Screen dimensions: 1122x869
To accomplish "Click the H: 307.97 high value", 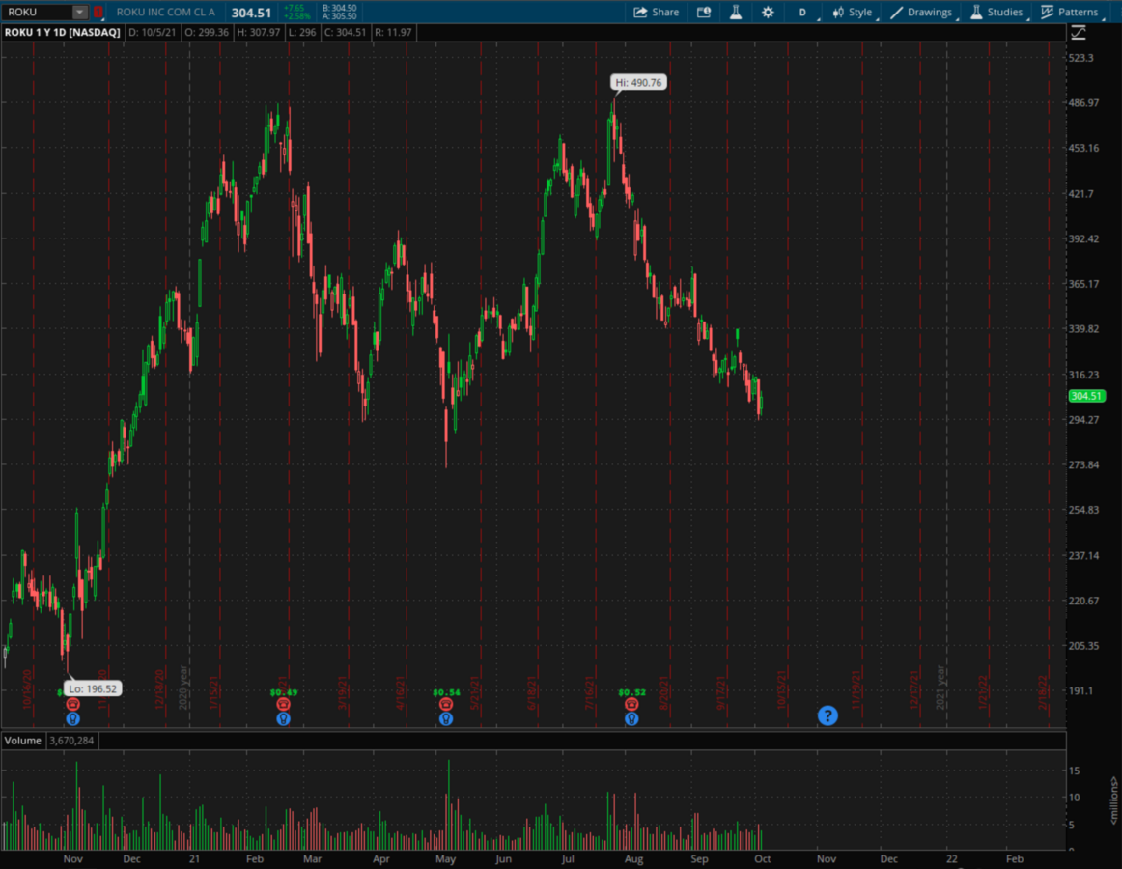I will (x=259, y=32).
